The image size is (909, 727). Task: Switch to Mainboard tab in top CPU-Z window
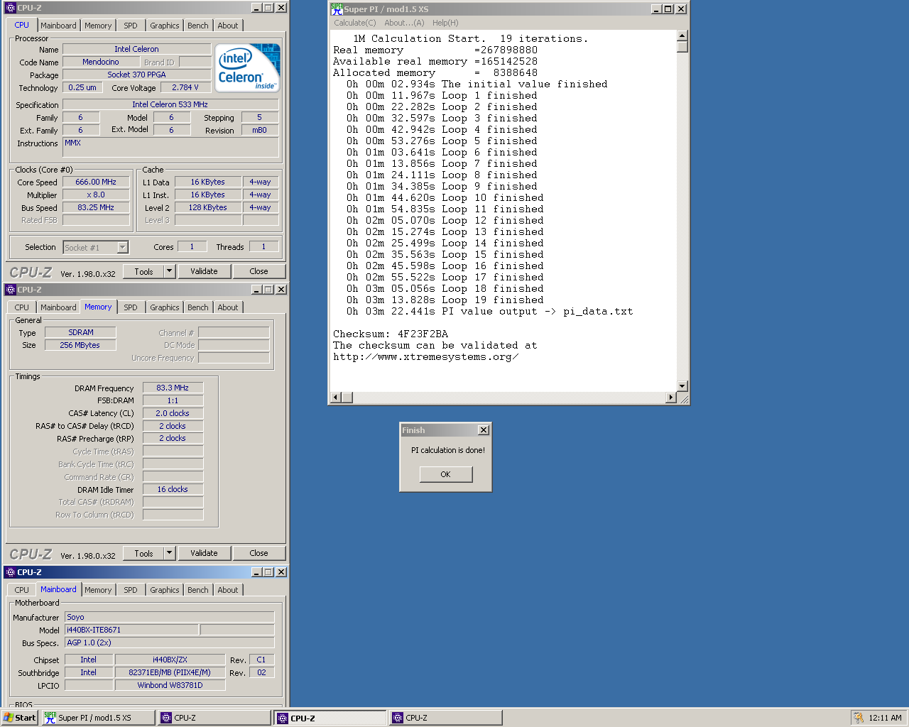[x=58, y=26]
